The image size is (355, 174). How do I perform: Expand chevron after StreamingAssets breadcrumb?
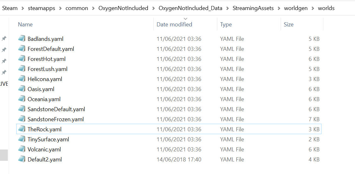tap(279, 8)
